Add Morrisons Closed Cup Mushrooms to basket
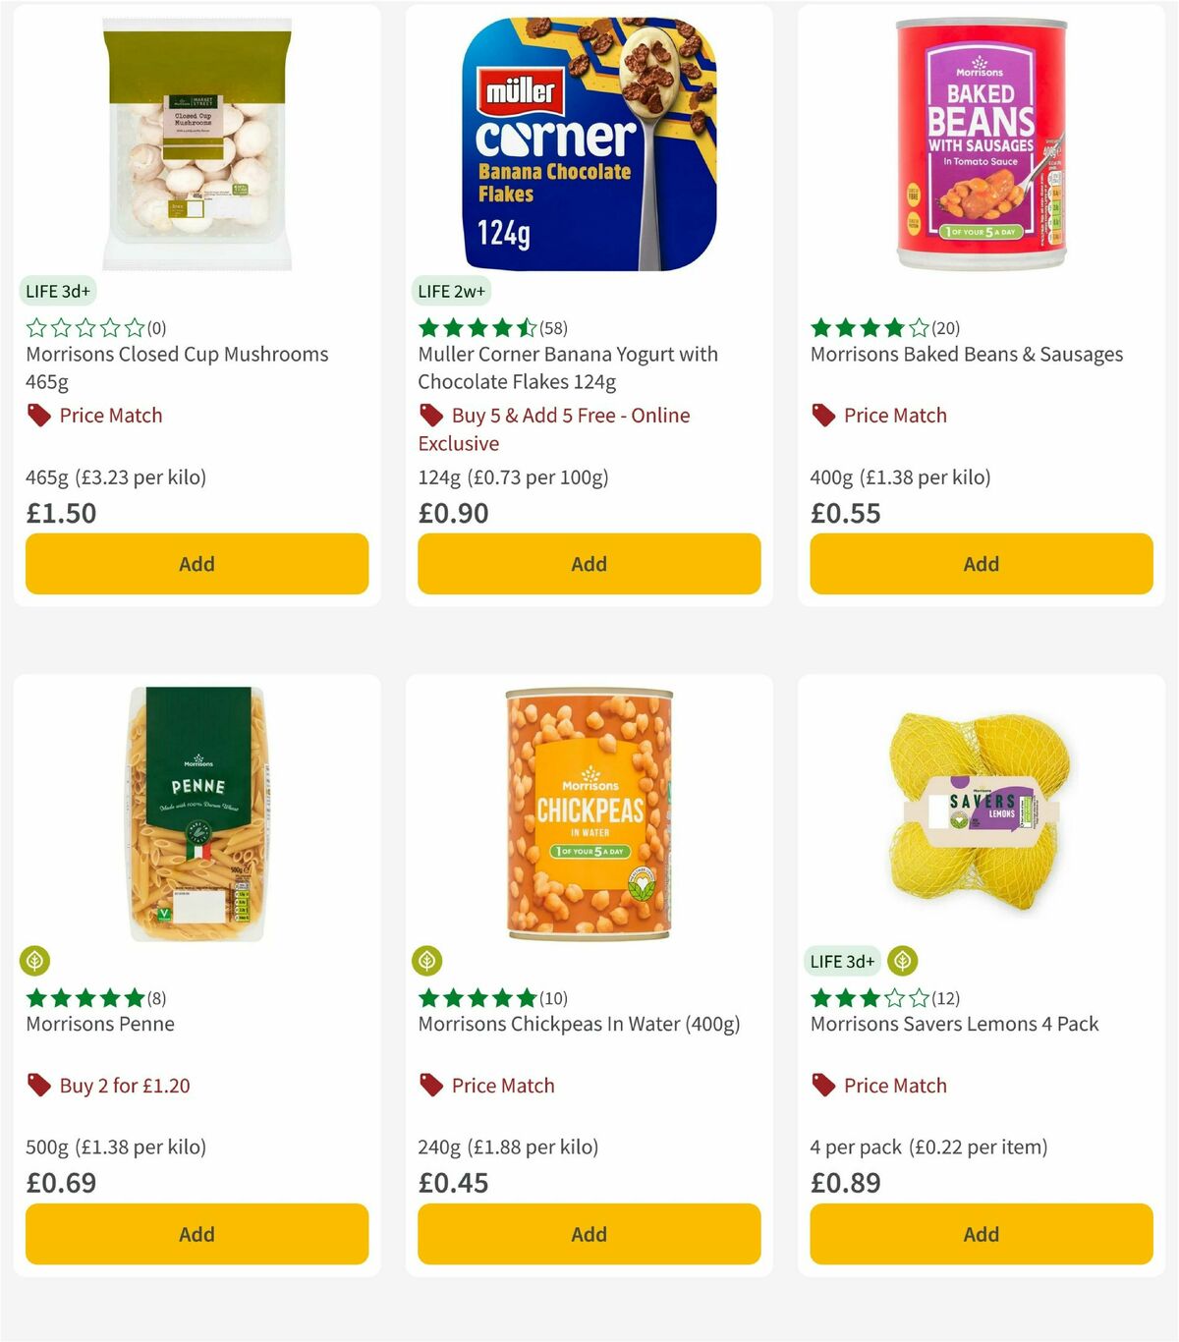Image resolution: width=1179 pixels, height=1342 pixels. pyautogui.click(x=196, y=563)
